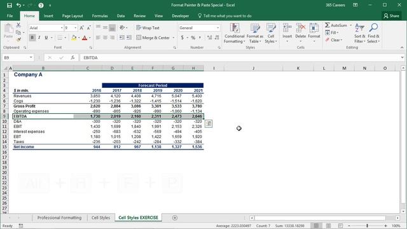The image size is (407, 229).
Task: Open the font name dropdown
Action: [62, 28]
